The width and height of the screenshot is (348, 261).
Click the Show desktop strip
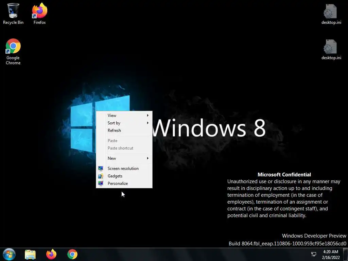point(345,255)
